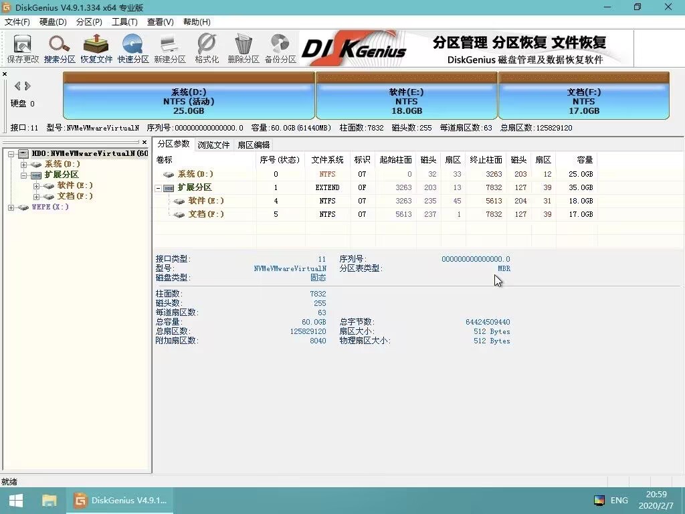Go to previous disk arrow
Viewport: 685px width, 514px height.
(x=17, y=86)
